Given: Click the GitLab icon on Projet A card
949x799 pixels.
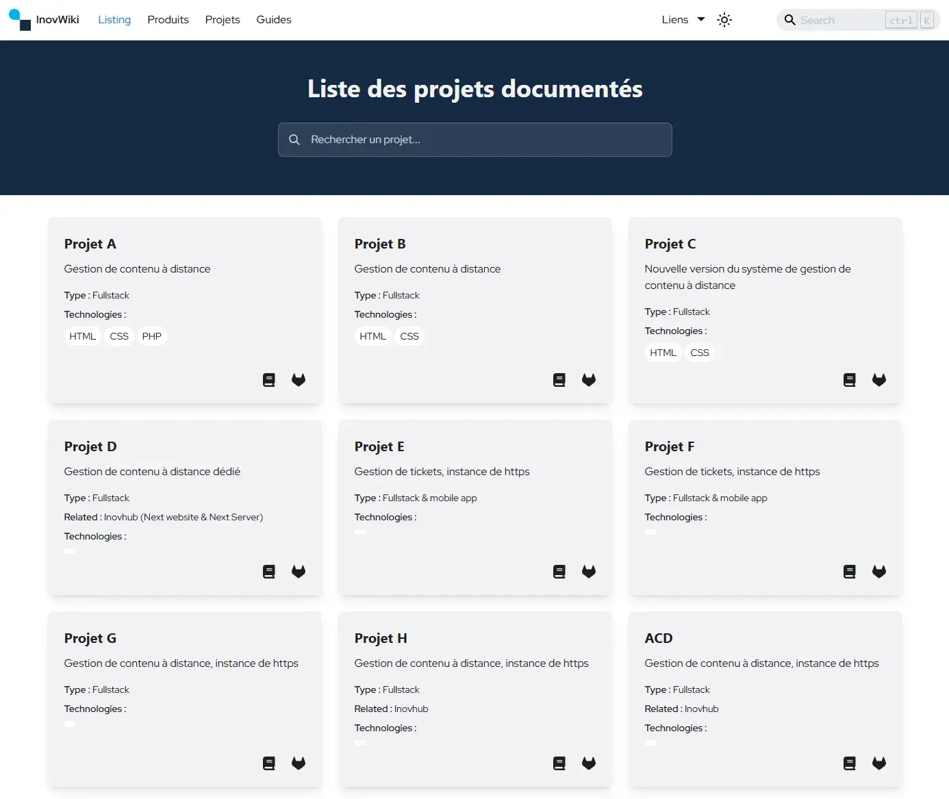Looking at the screenshot, I should tap(299, 379).
